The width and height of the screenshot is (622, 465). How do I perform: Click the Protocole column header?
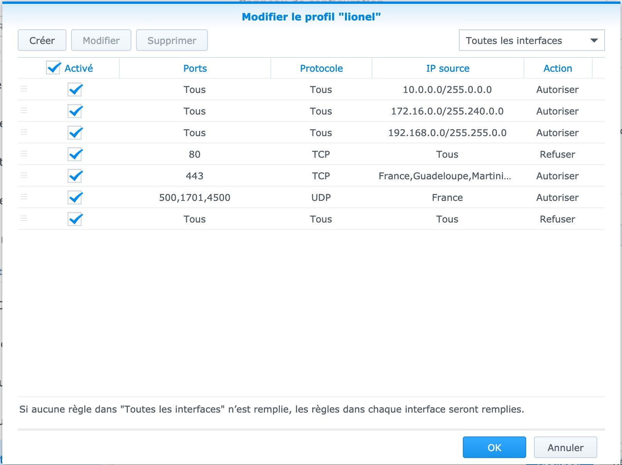tap(321, 68)
